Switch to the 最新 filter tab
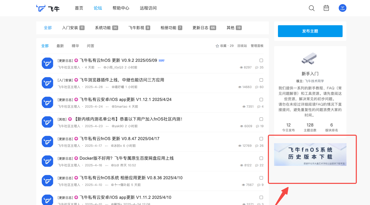370x205 pixels. click(x=60, y=46)
